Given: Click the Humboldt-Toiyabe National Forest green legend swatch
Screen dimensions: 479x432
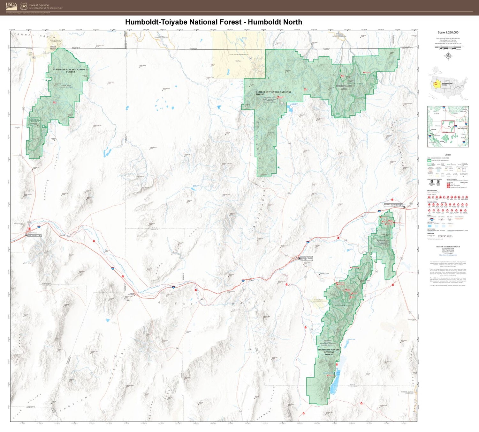Looking at the screenshot, I should tap(430, 161).
